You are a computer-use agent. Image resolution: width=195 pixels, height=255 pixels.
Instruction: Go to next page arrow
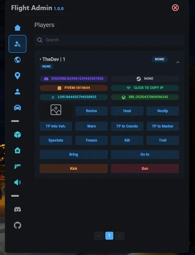click(120, 235)
